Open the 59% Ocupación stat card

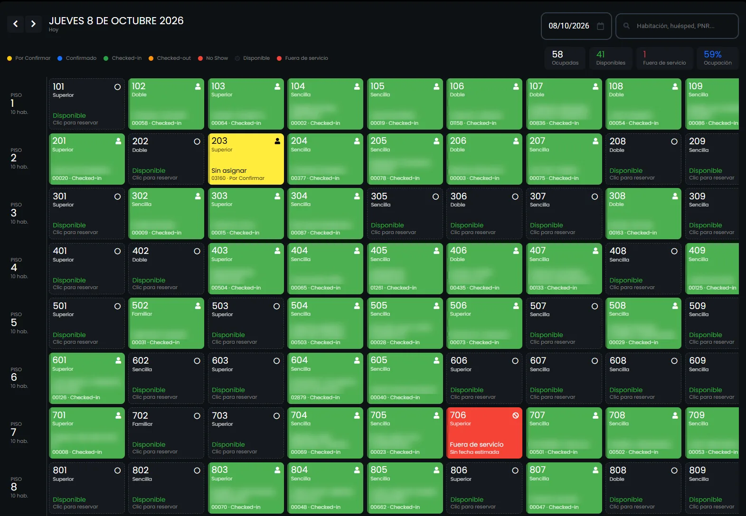coord(718,58)
